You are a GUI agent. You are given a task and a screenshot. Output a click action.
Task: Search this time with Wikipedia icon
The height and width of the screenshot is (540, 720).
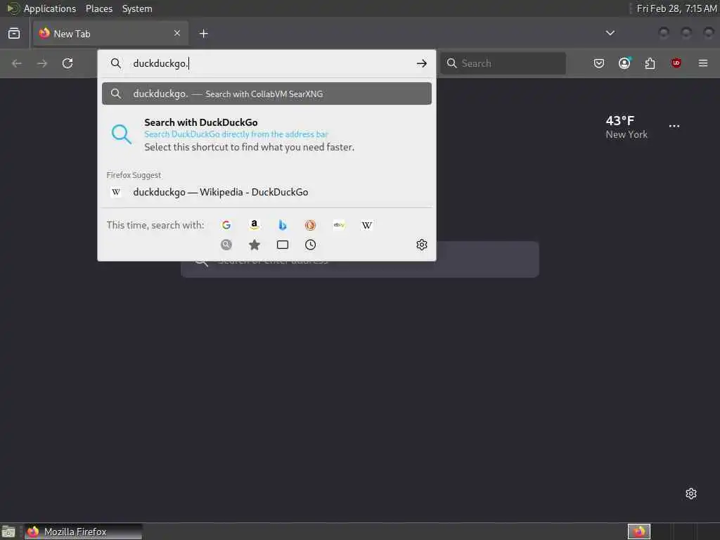tap(367, 225)
